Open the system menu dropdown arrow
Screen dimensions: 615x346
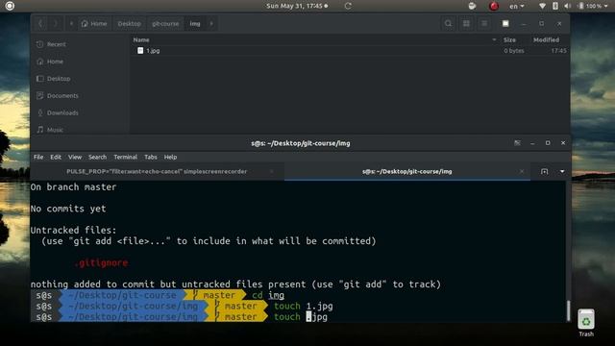pos(606,7)
